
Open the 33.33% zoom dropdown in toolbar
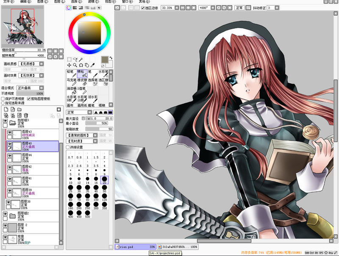pos(177,8)
